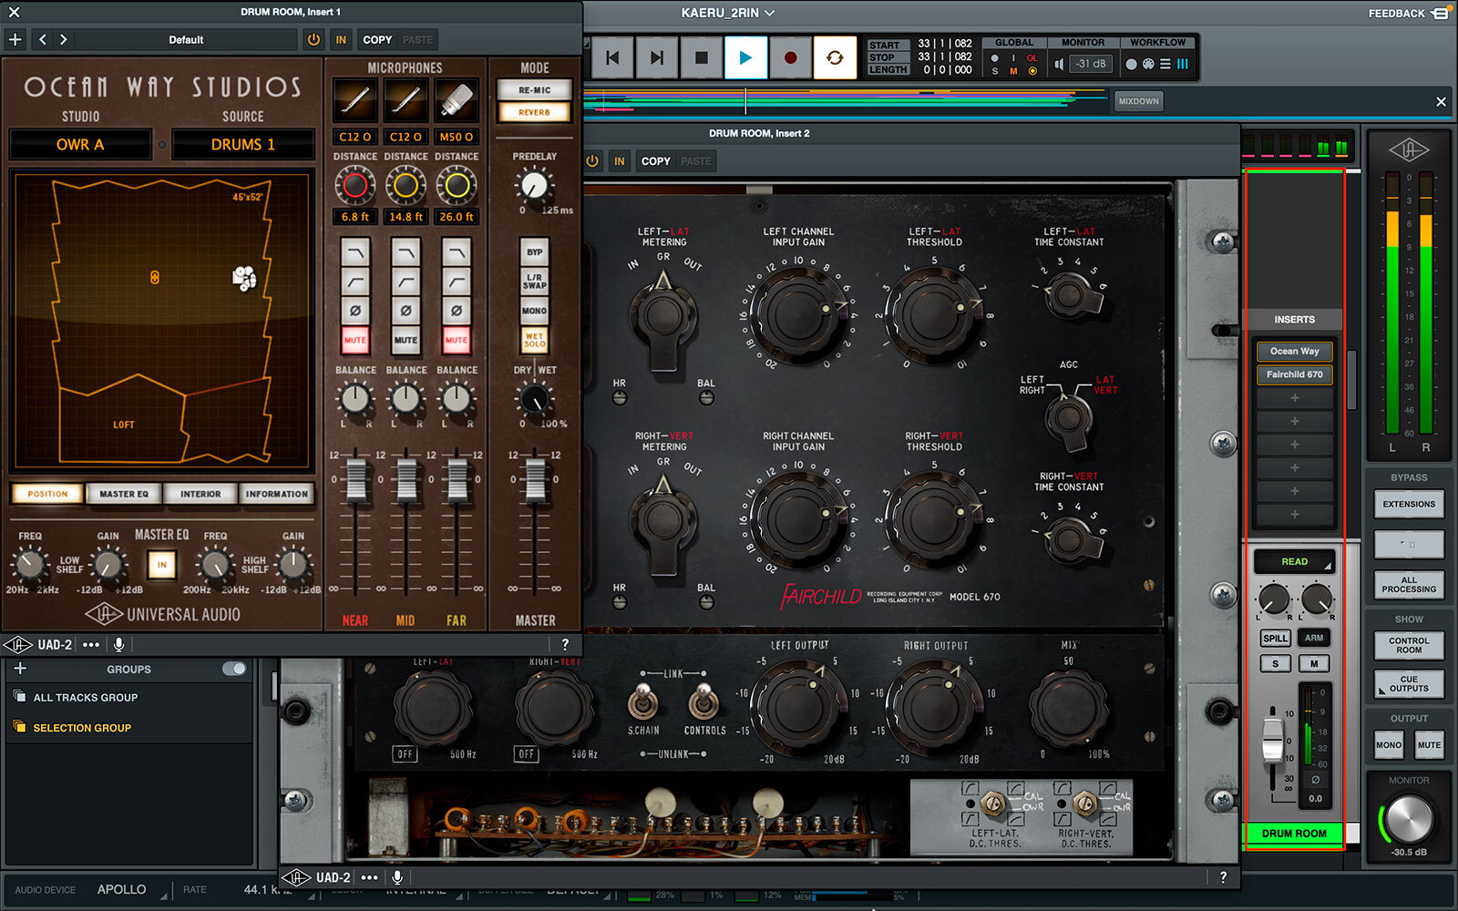Click the return-to-start transport icon

[612, 57]
